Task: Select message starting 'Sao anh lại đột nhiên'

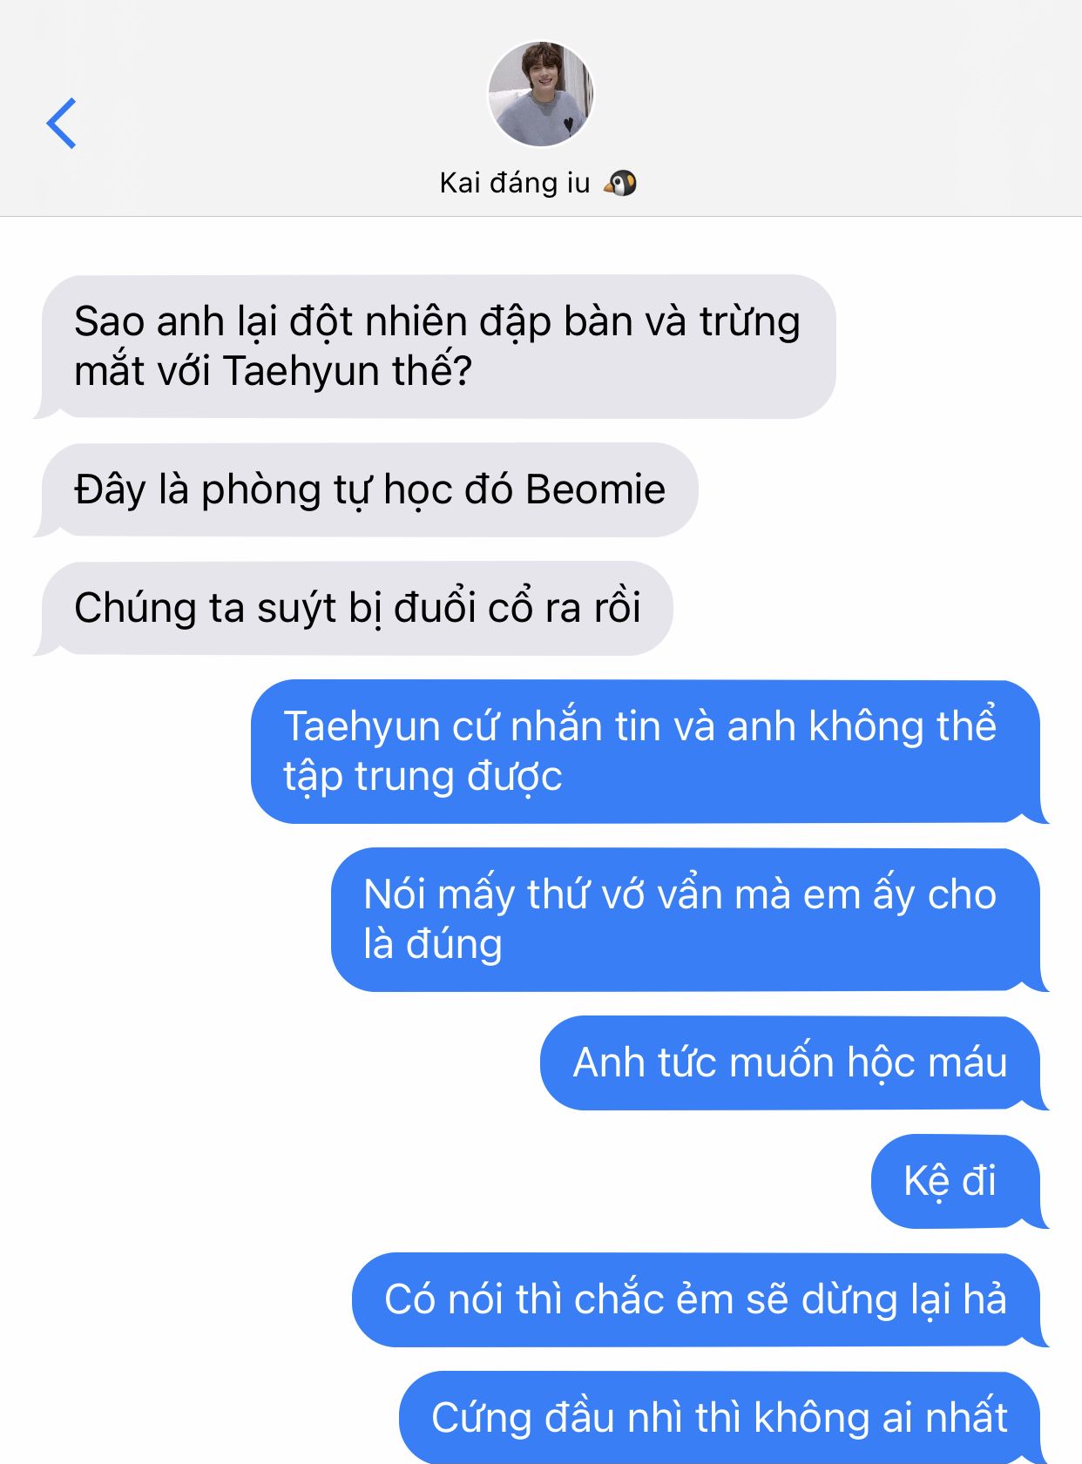Action: [x=435, y=347]
